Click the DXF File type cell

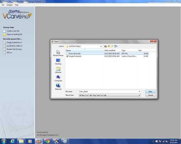(124, 53)
